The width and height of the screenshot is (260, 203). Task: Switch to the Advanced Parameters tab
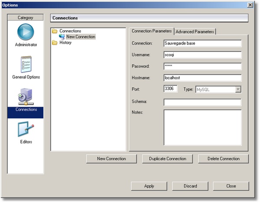195,32
